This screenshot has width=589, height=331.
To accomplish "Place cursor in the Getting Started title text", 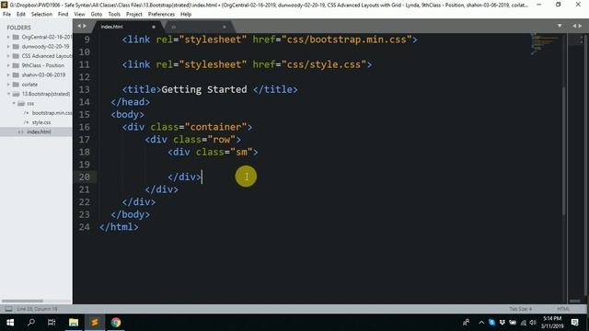I will 204,89.
